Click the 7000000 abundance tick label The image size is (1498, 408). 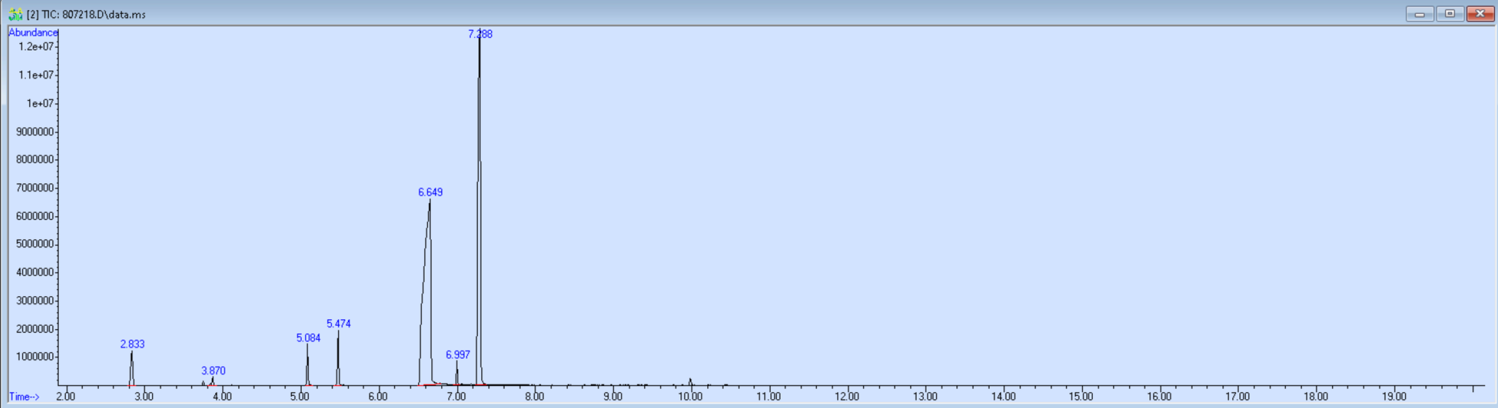[x=35, y=188]
